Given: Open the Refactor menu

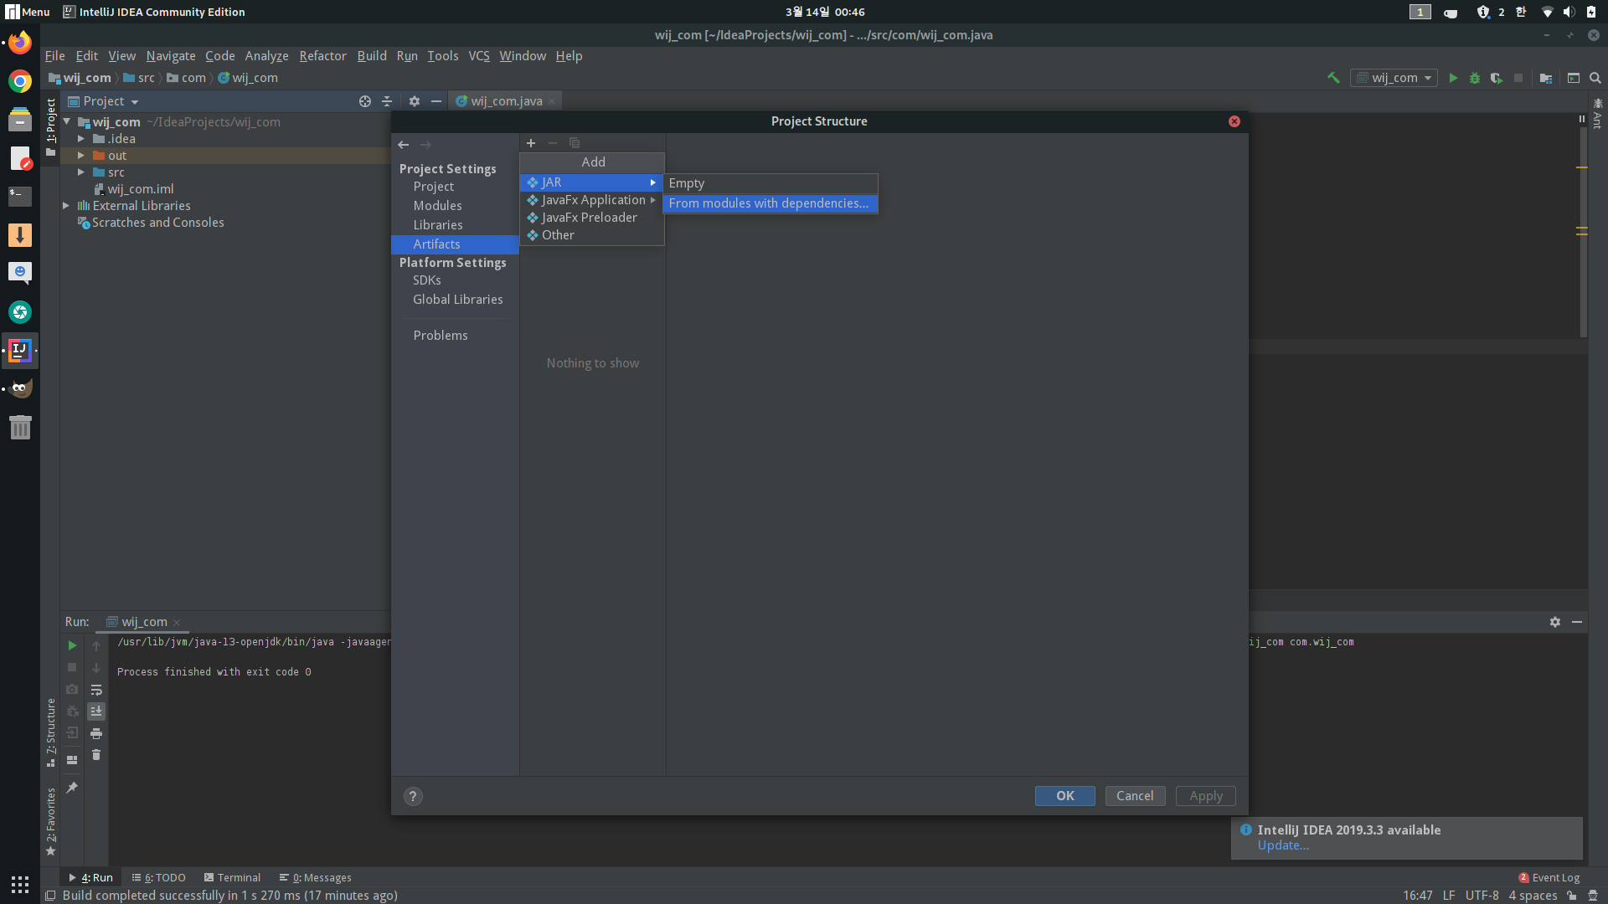Looking at the screenshot, I should point(322,56).
